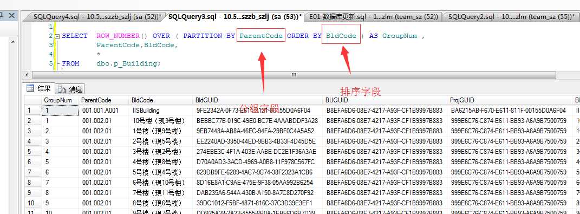Image resolution: width=580 pixels, height=214 pixels.
Task: Click the ParentCode column header
Action: click(x=103, y=100)
